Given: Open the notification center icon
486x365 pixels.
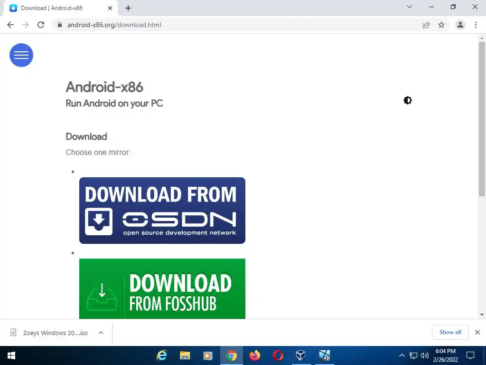Looking at the screenshot, I should (470, 355).
